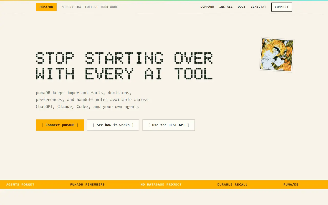The image size is (328, 205).
Task: Click the pixelated puma image
Action: (277, 55)
